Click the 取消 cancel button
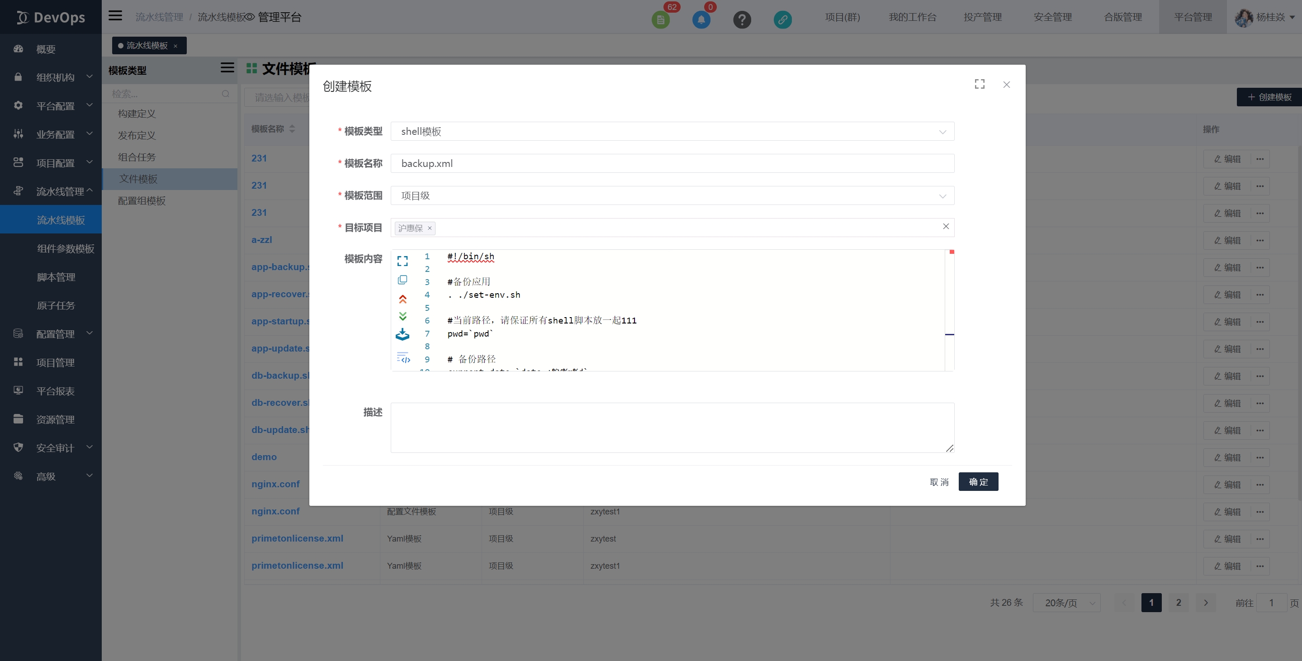 point(938,482)
